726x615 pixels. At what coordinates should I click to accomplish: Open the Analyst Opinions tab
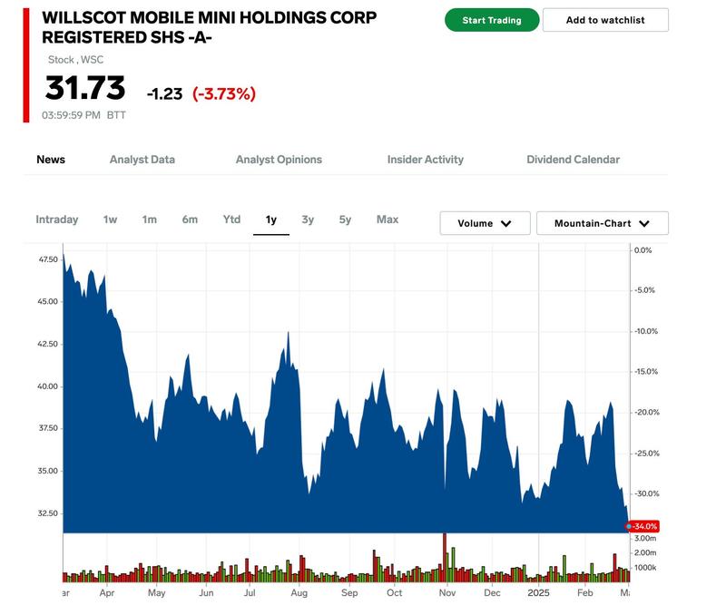pos(279,160)
